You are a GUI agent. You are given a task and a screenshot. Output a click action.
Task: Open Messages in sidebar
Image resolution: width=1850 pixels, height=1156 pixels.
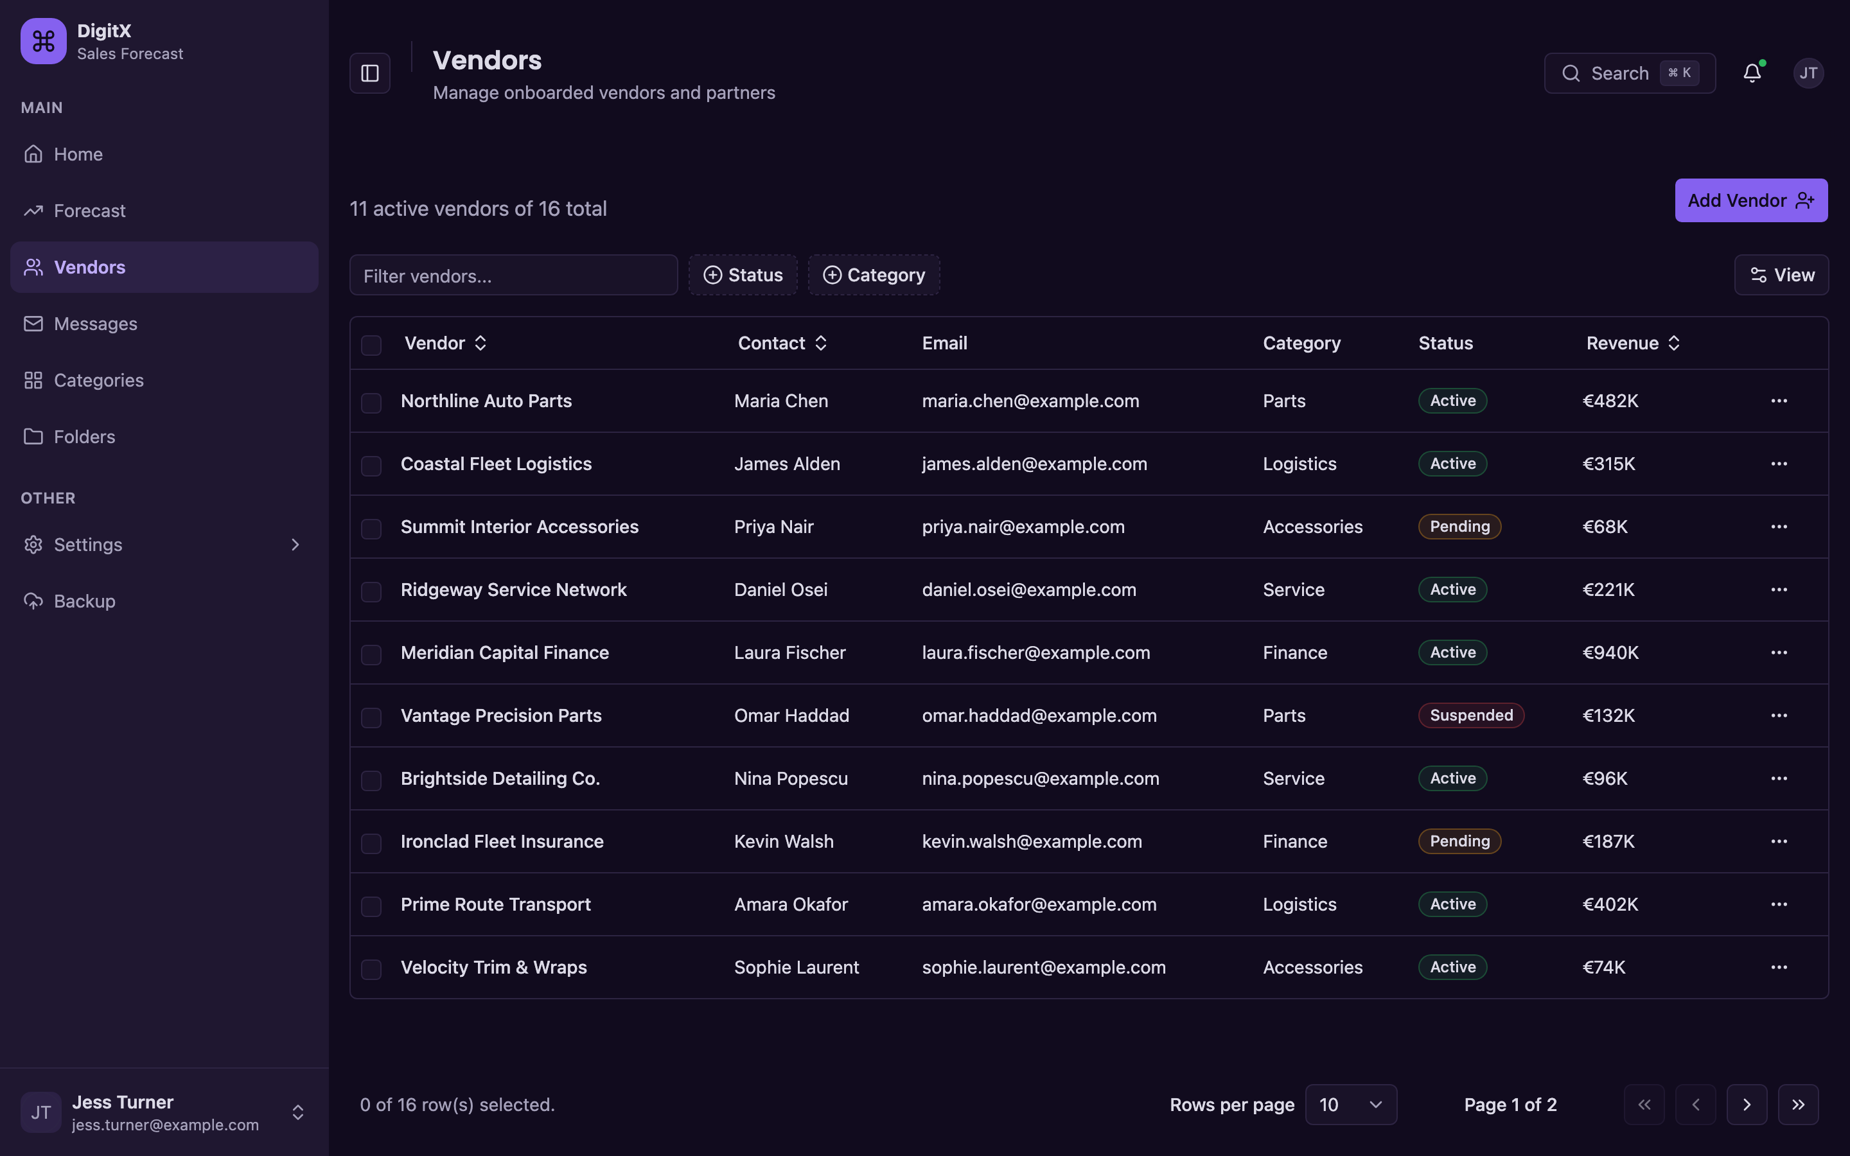click(164, 324)
